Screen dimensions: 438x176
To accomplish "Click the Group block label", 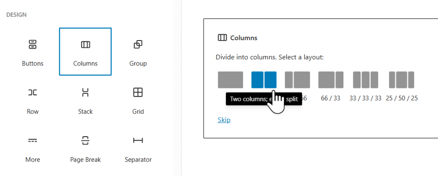I will 138,64.
